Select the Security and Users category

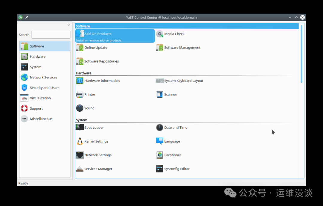click(x=45, y=88)
